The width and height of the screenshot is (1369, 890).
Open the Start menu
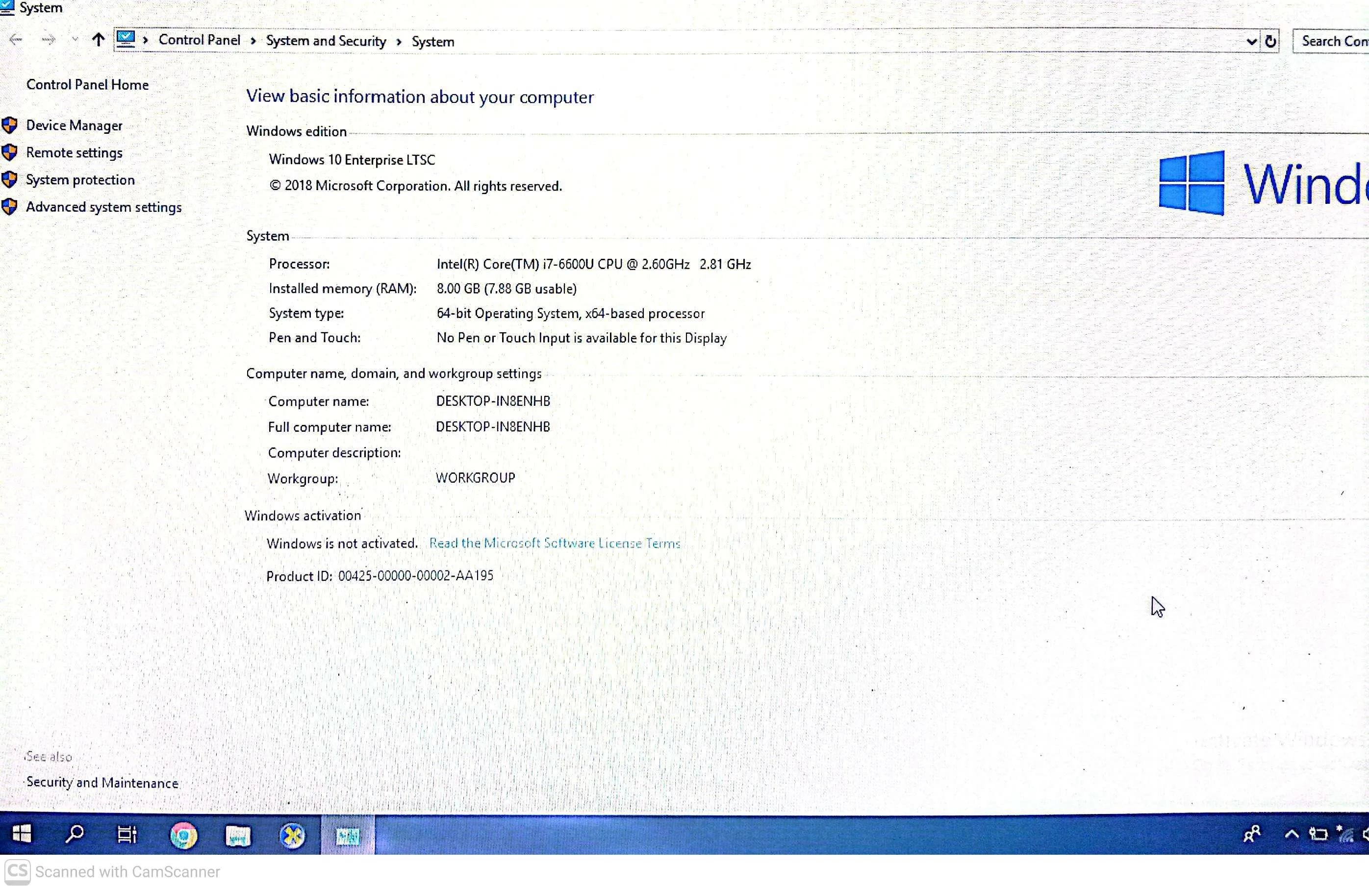point(22,834)
